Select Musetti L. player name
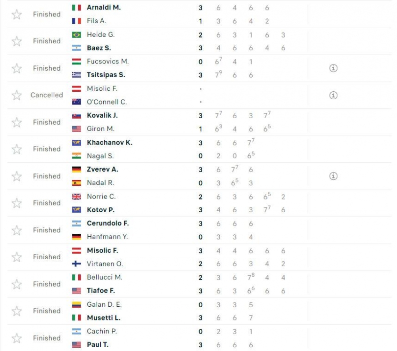Viewport: 397px width, 351px height. click(x=104, y=318)
